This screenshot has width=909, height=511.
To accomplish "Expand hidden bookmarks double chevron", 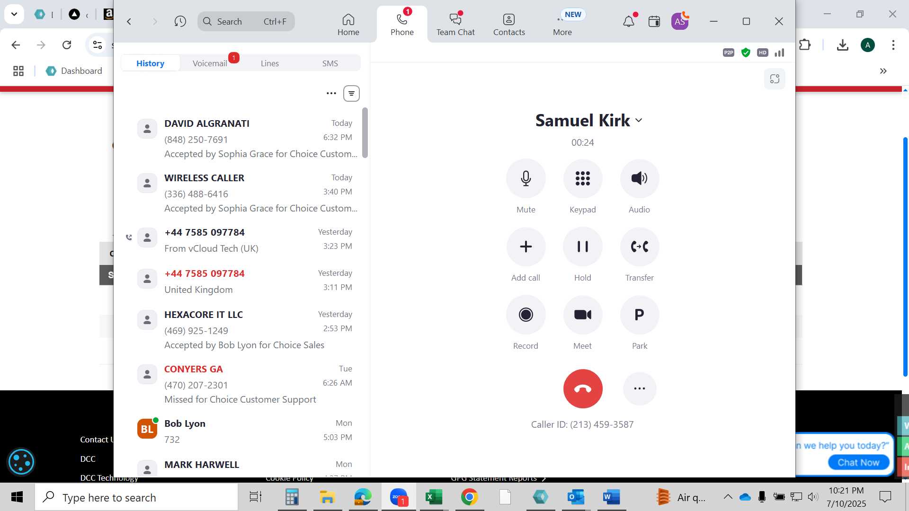I will click(883, 71).
